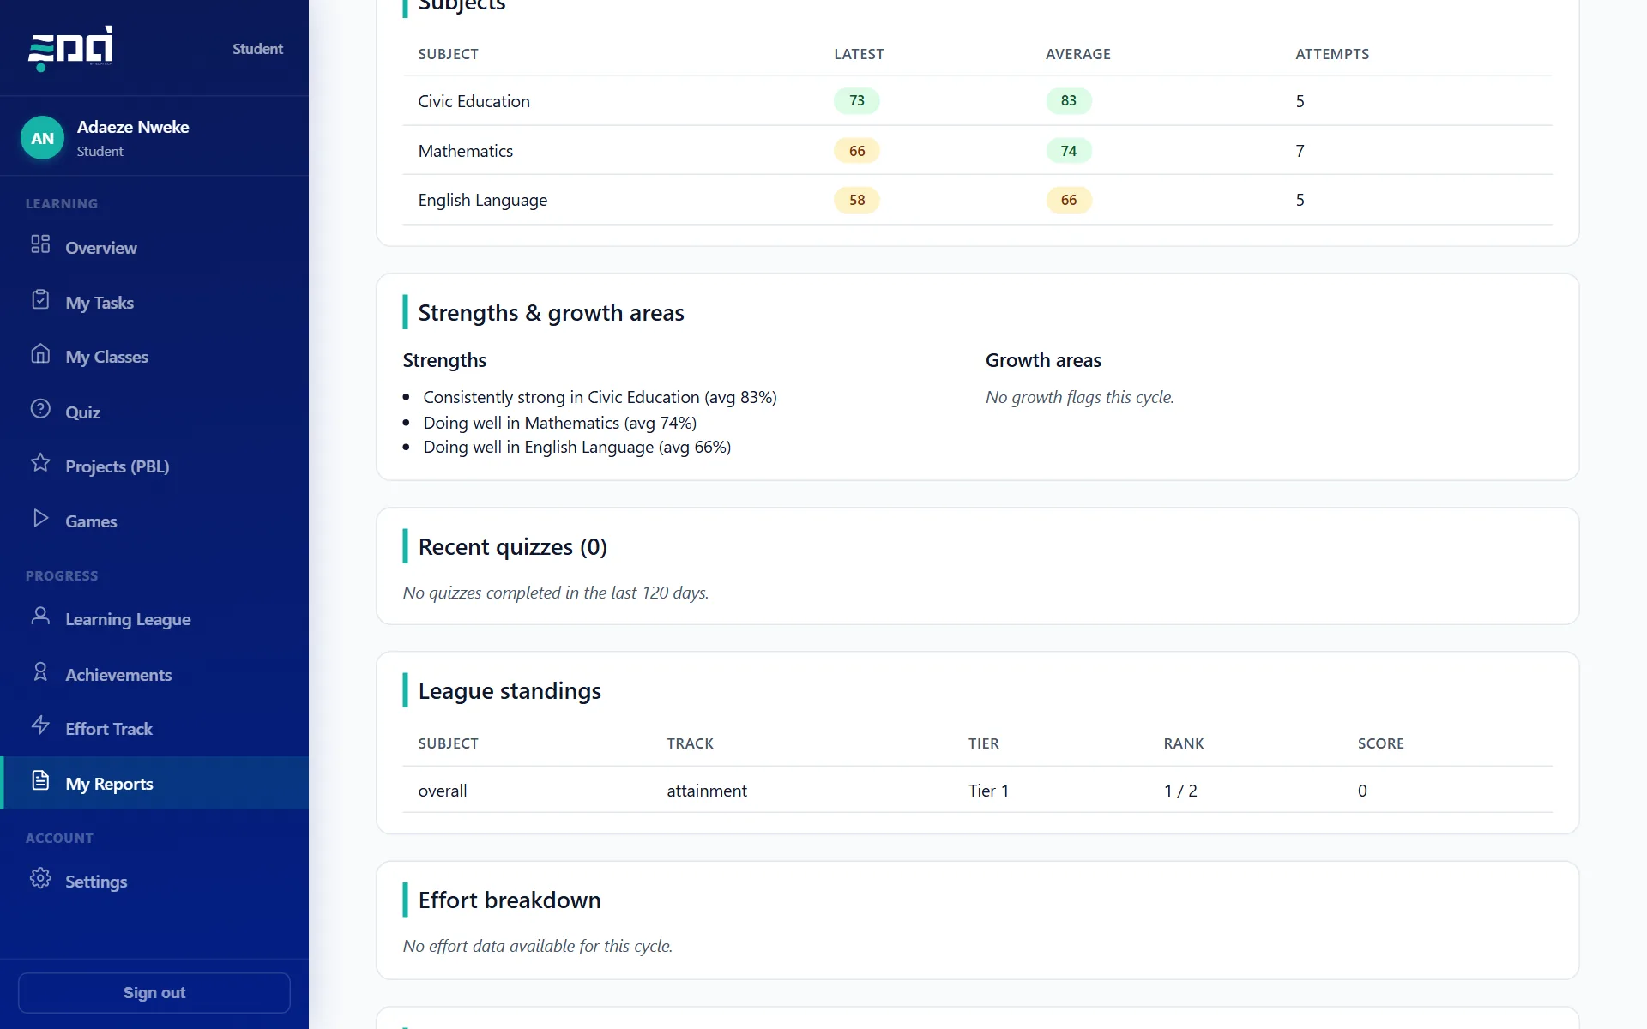The height and width of the screenshot is (1029, 1647).
Task: Click Mathematics latest score badge 66
Action: coord(857,151)
